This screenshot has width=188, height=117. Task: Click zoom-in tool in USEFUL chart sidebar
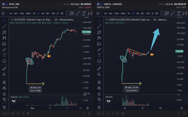(x=99, y=75)
